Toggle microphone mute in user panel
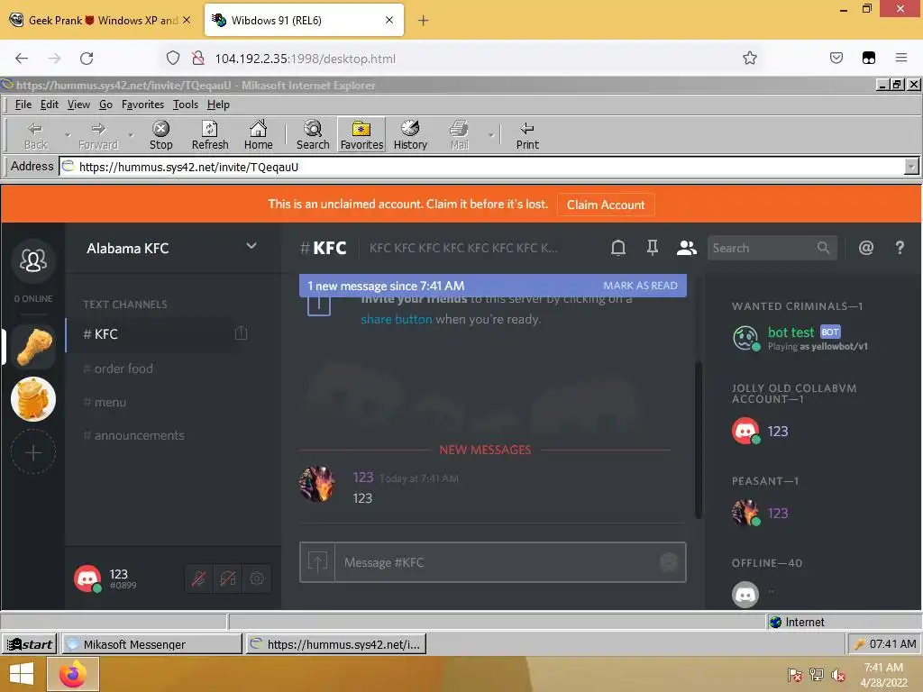 [199, 578]
